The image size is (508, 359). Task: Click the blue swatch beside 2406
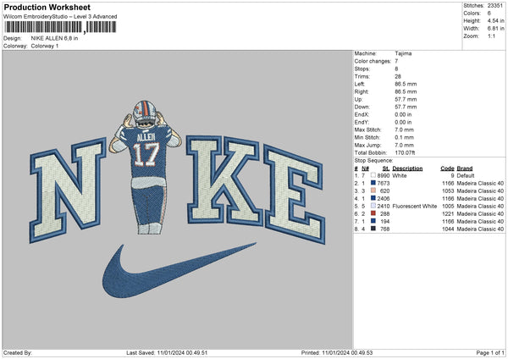pyautogui.click(x=373, y=198)
